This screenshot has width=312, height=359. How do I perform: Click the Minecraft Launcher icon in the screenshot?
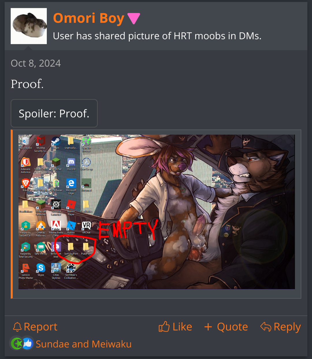point(41,207)
